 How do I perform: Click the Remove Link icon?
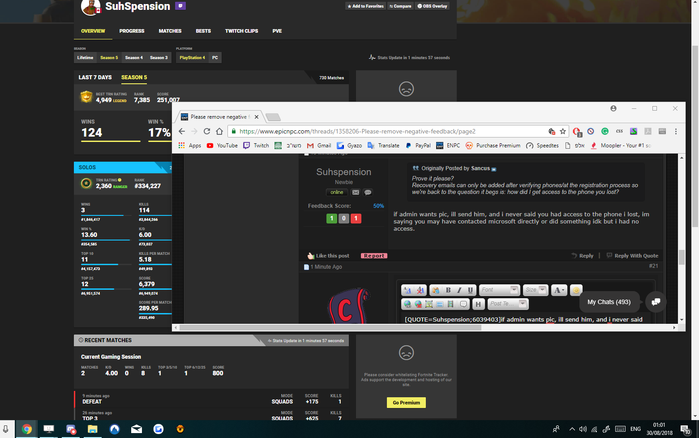(x=418, y=304)
